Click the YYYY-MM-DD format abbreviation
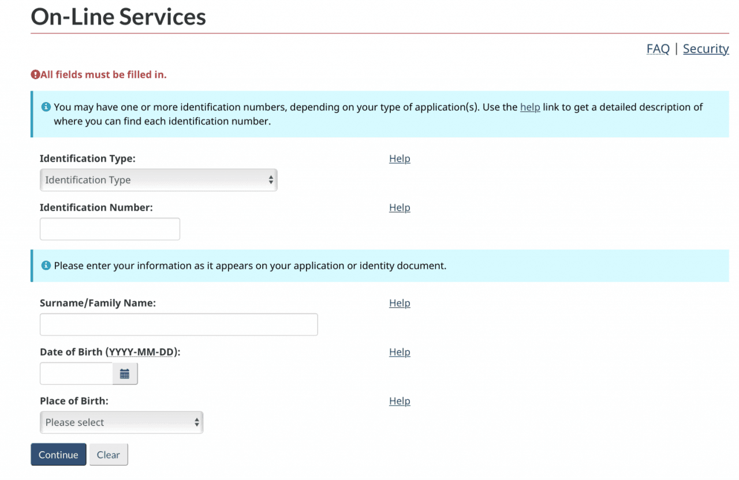Viewport: 739px width, 480px height. 141,352
